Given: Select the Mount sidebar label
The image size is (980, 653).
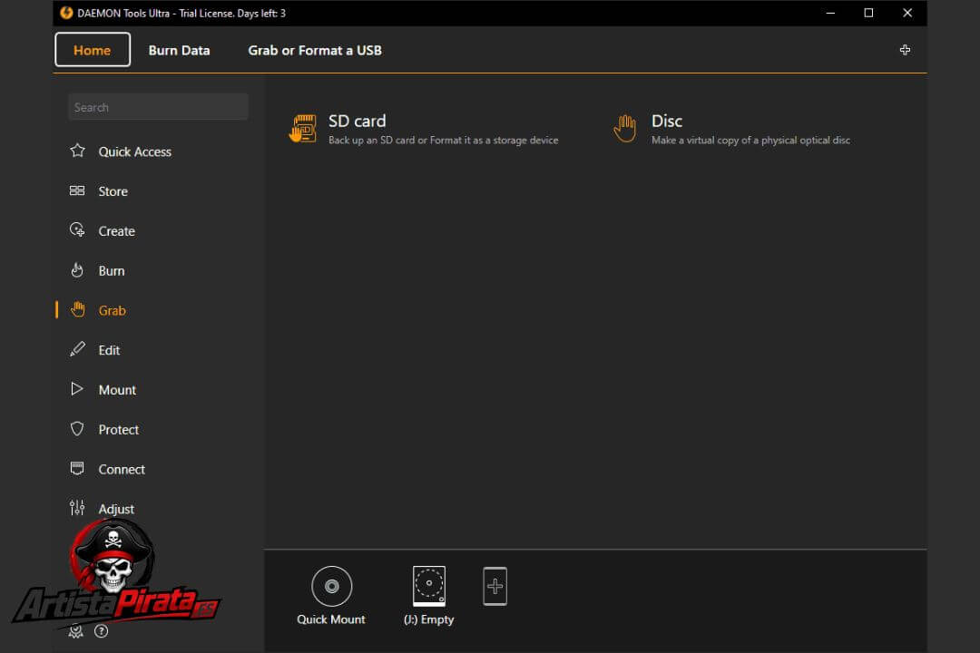Looking at the screenshot, I should coord(117,390).
